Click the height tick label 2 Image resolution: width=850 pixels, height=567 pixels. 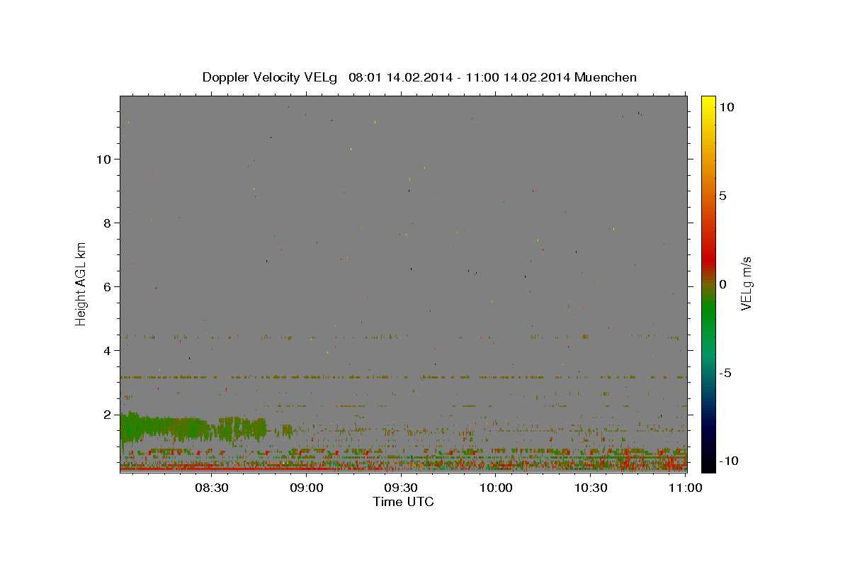pyautogui.click(x=108, y=414)
